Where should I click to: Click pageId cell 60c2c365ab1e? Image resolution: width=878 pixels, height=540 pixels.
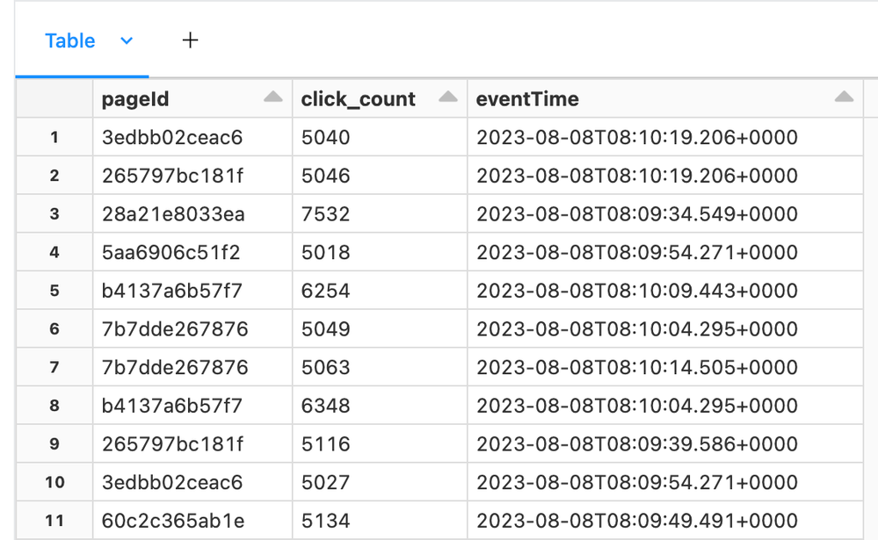[x=173, y=521]
